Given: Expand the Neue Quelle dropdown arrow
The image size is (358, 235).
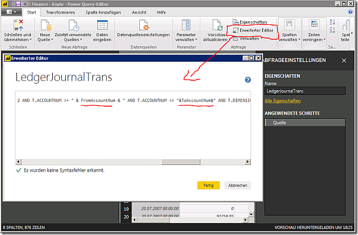Looking at the screenshot, I should click(x=52, y=40).
